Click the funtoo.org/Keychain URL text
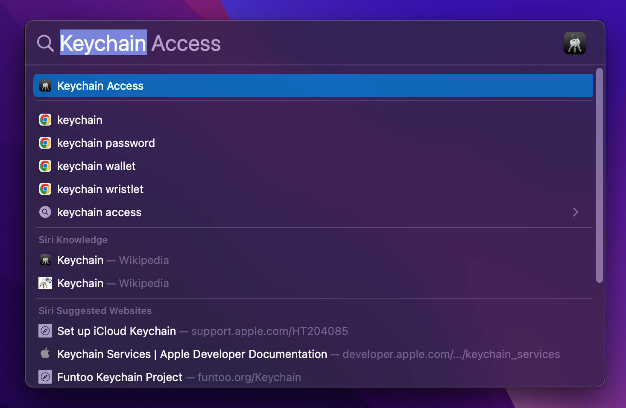 tap(249, 377)
